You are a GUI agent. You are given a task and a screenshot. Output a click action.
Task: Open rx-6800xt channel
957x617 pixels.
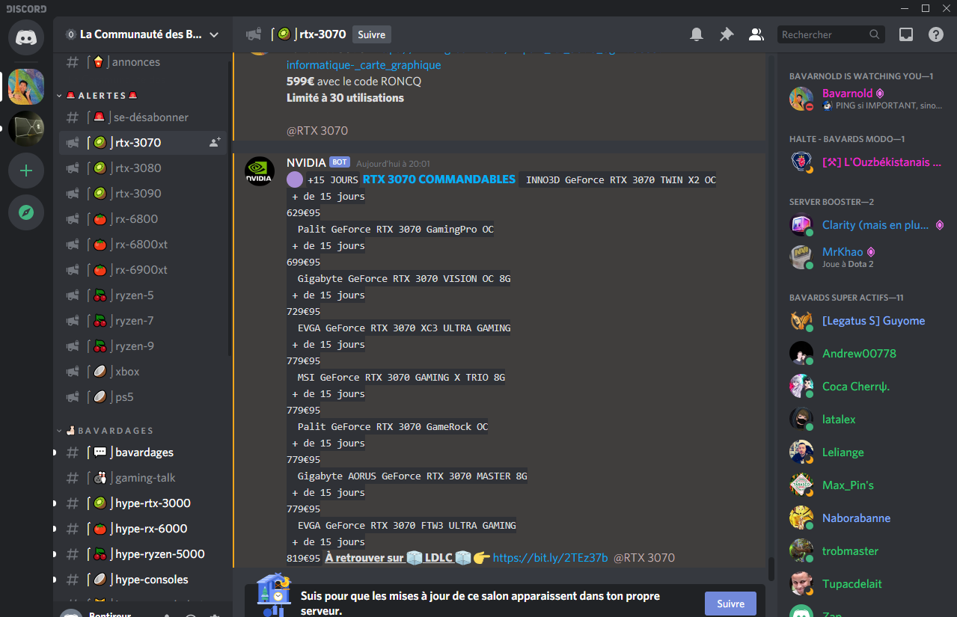click(142, 245)
